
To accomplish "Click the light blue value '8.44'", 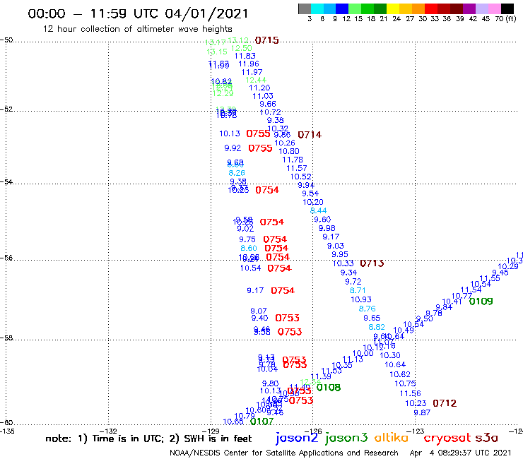I will click(319, 210).
